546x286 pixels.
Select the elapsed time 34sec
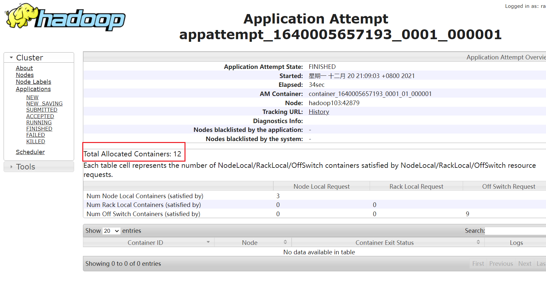pyautogui.click(x=317, y=85)
